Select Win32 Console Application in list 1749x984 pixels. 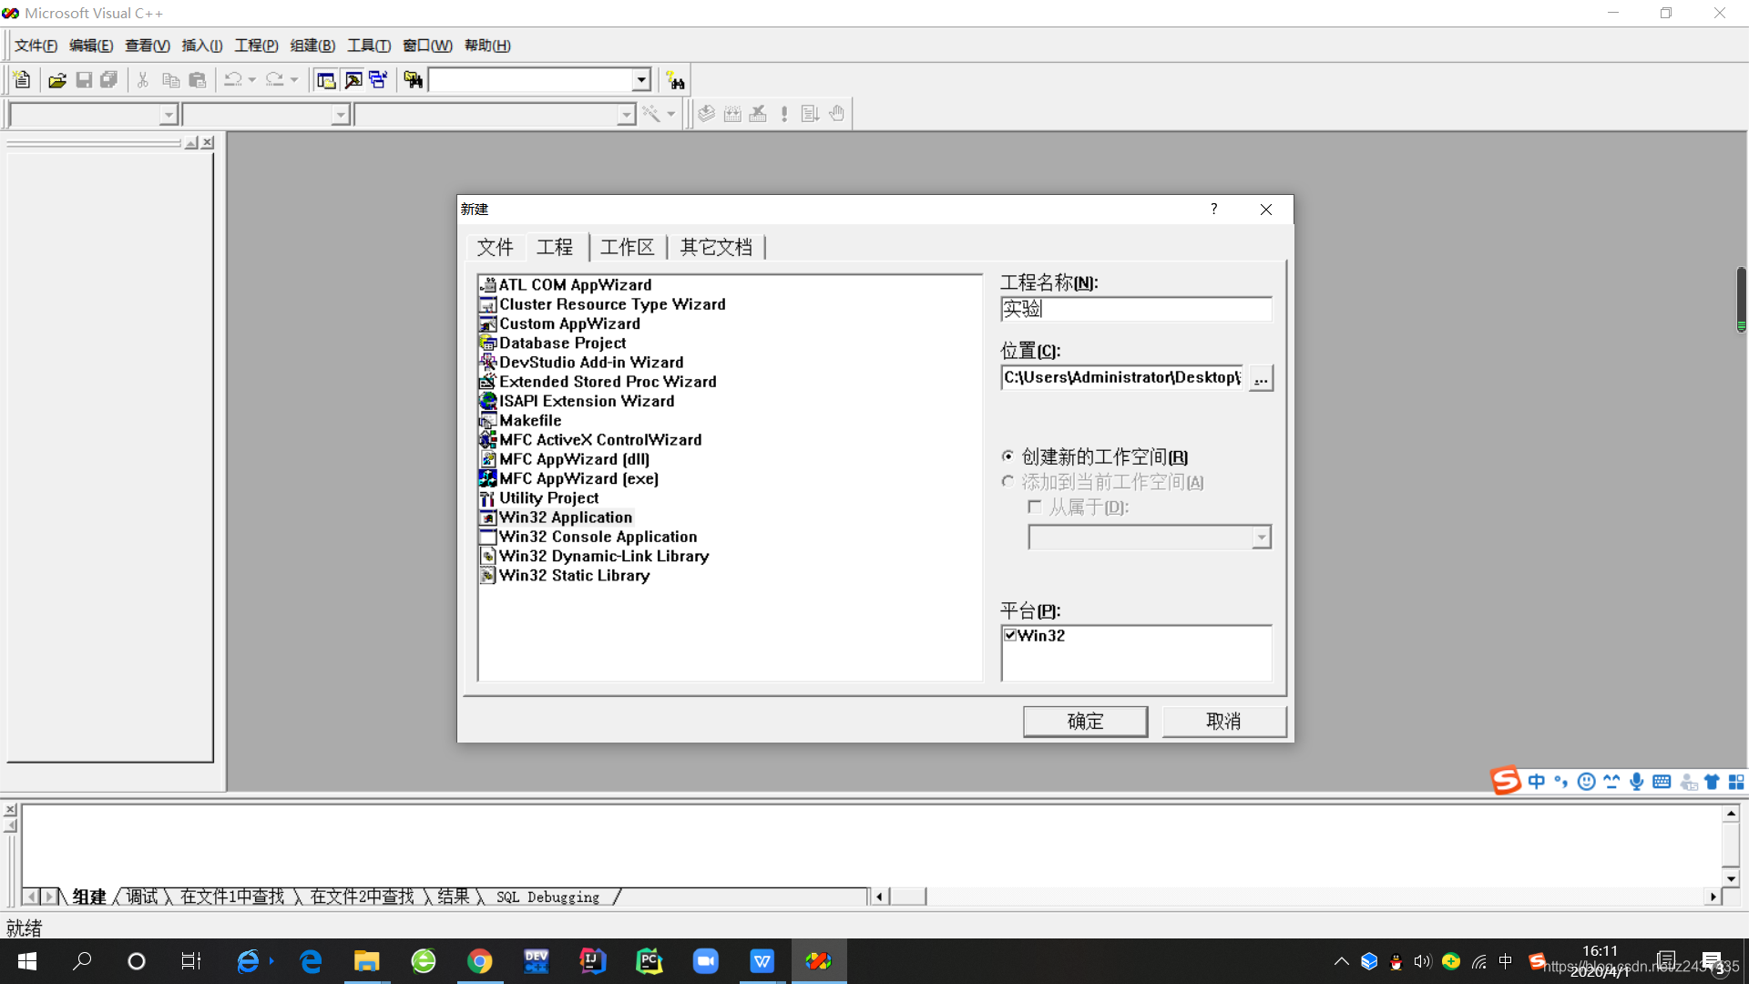pyautogui.click(x=598, y=537)
